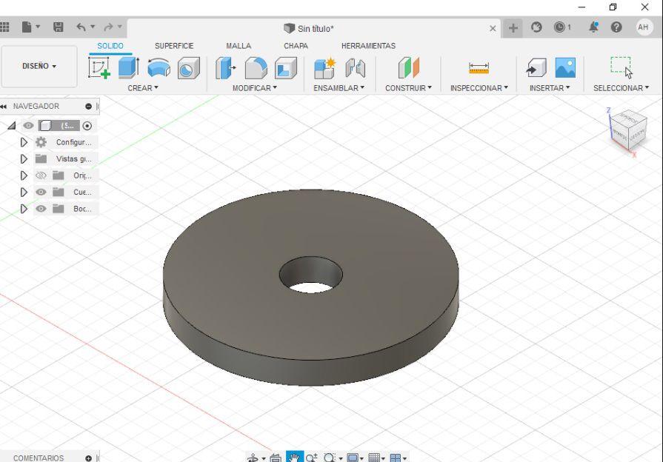Screen dimensions: 663x462
Task: Select the Create Sketch tool
Action: point(99,67)
